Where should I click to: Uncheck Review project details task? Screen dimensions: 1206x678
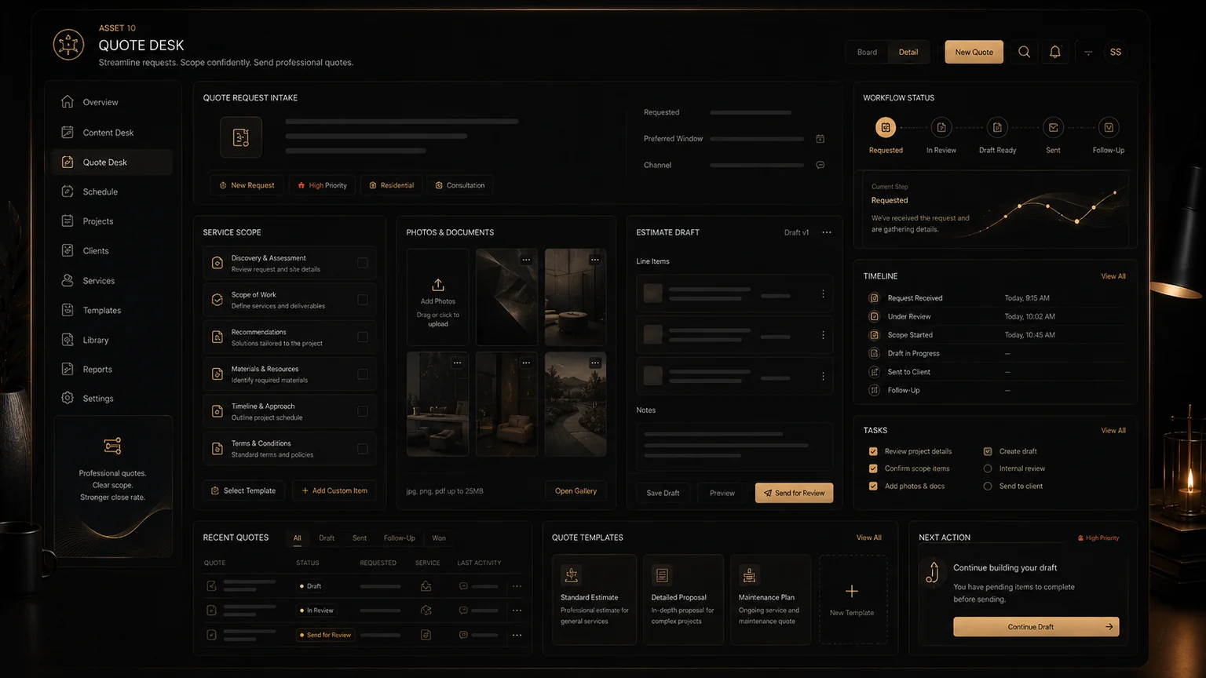click(x=873, y=451)
